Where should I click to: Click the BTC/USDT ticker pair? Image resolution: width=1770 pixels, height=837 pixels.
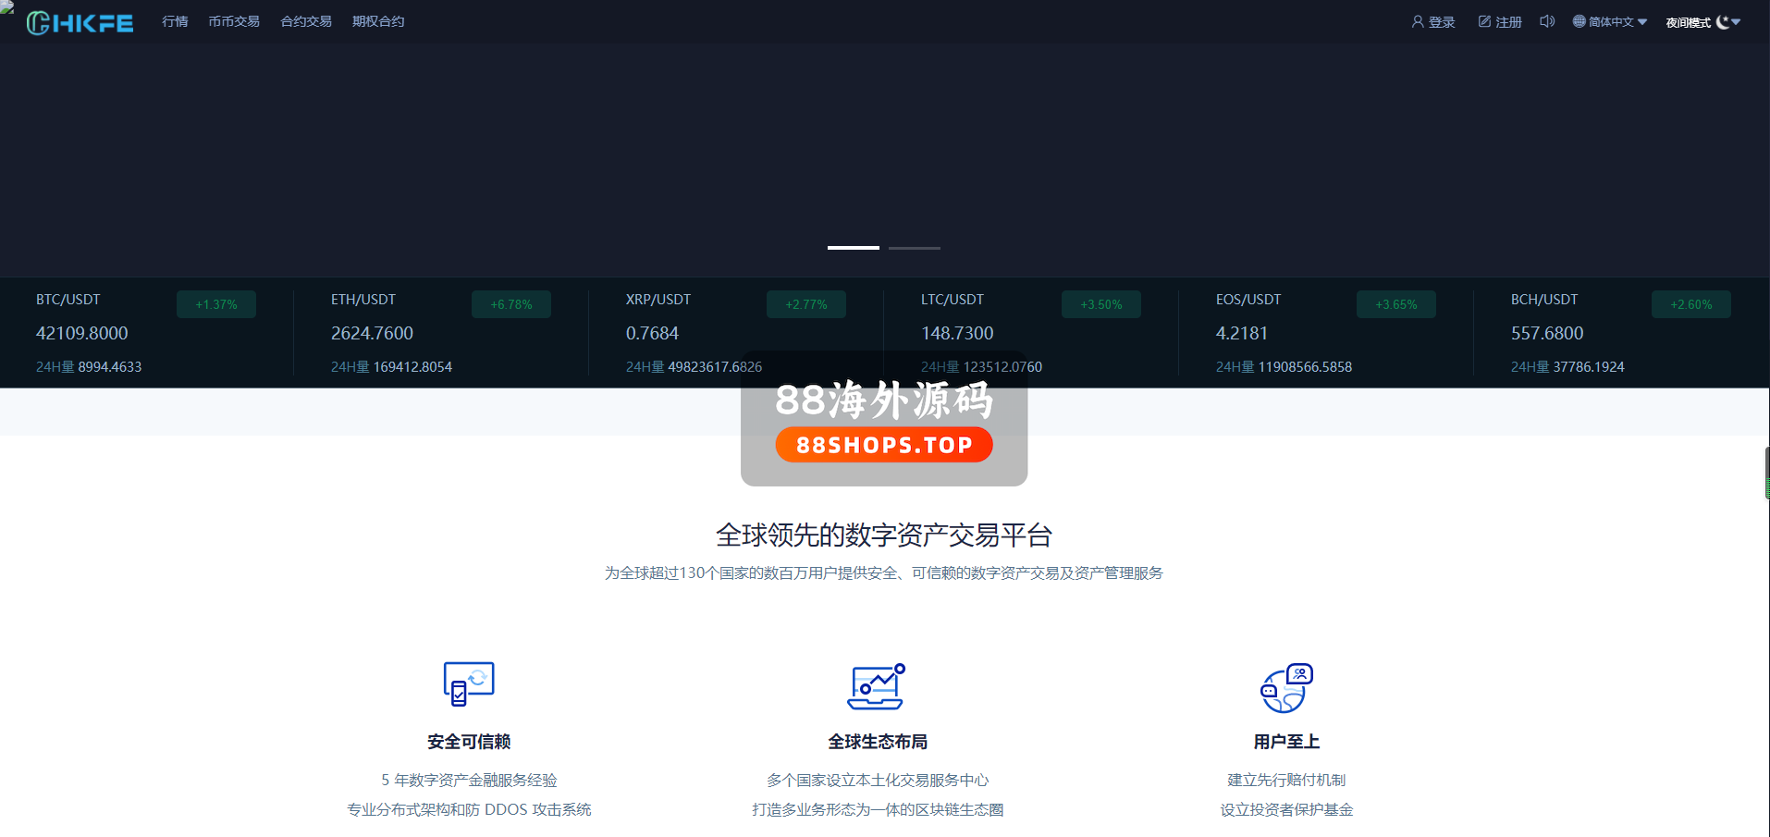68,300
